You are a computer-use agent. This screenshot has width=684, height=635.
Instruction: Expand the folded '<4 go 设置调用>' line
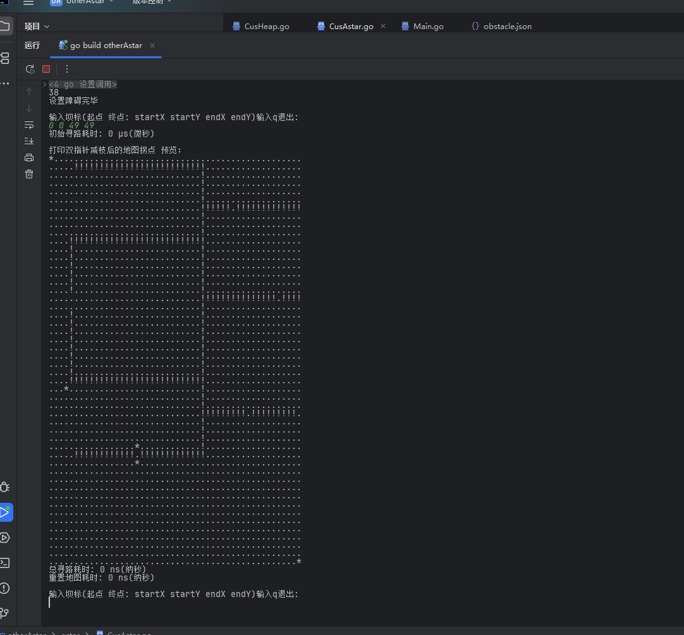point(44,84)
